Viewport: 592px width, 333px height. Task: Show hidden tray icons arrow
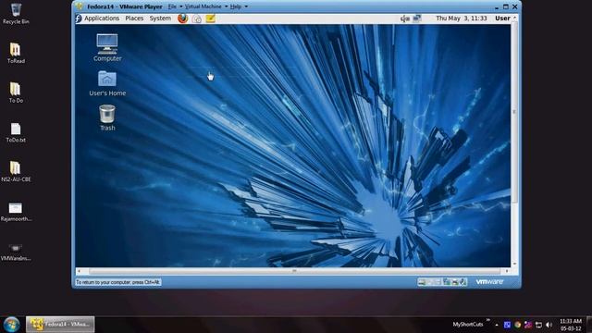click(x=497, y=325)
